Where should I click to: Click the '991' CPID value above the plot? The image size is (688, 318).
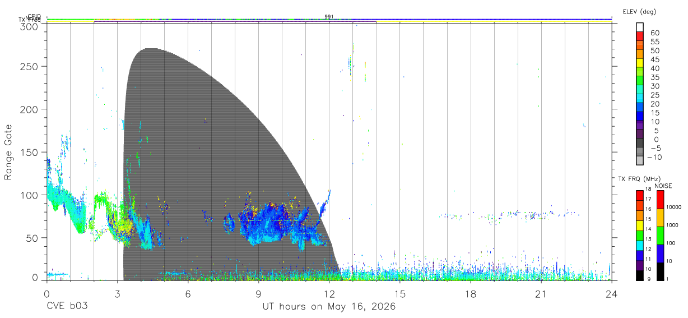(329, 17)
